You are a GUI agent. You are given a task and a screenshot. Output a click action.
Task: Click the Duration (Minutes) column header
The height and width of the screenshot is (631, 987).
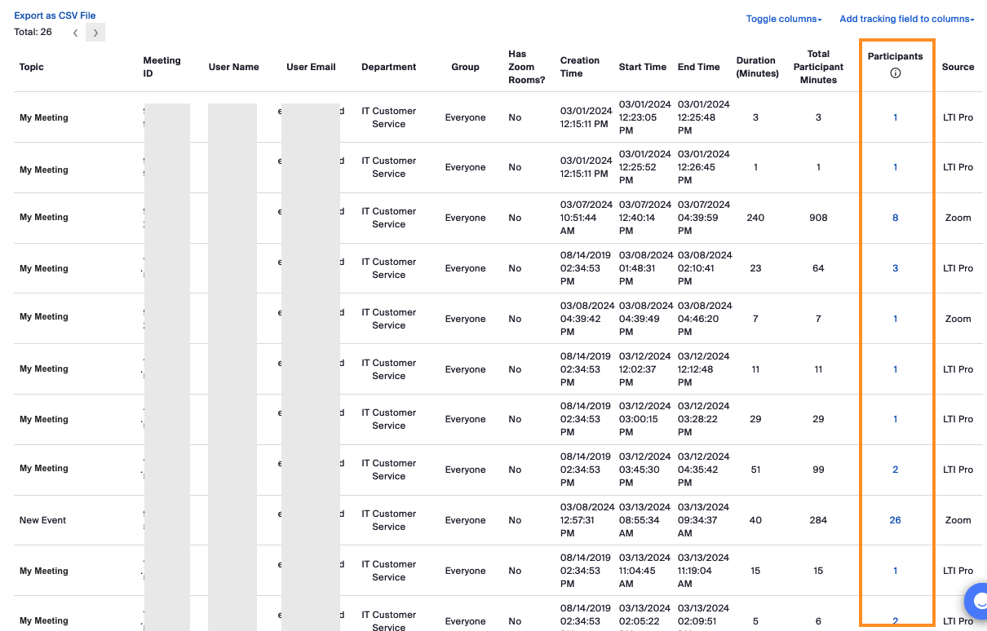coord(755,67)
